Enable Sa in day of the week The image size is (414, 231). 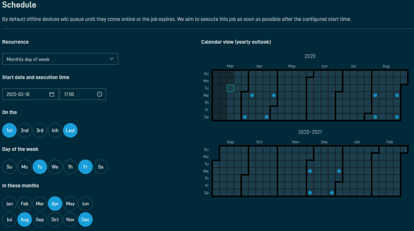click(x=101, y=167)
